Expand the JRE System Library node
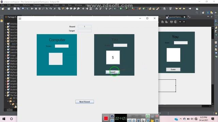 8,98
